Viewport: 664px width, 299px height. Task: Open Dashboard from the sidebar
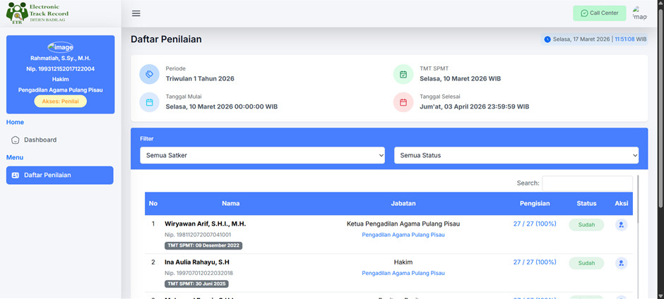coord(40,140)
